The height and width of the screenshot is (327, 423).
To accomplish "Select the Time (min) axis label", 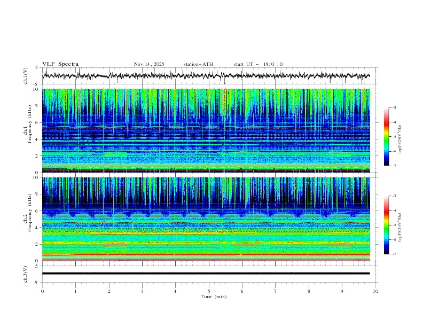I will (213, 296).
